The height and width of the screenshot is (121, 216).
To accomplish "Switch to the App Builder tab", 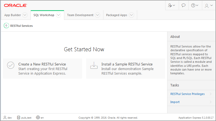I will coord(12,15).
